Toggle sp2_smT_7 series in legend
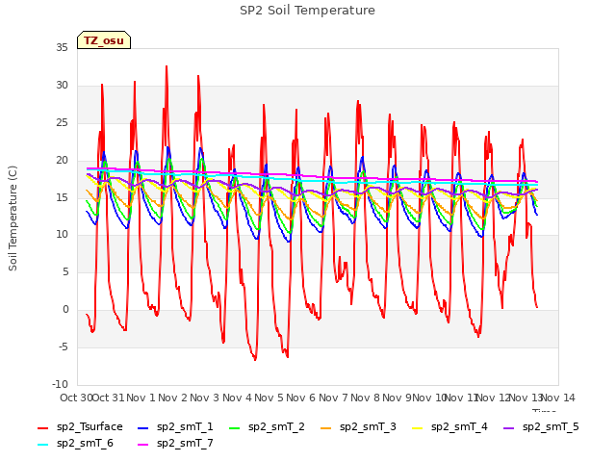This screenshot has height=462, width=616. [175, 444]
